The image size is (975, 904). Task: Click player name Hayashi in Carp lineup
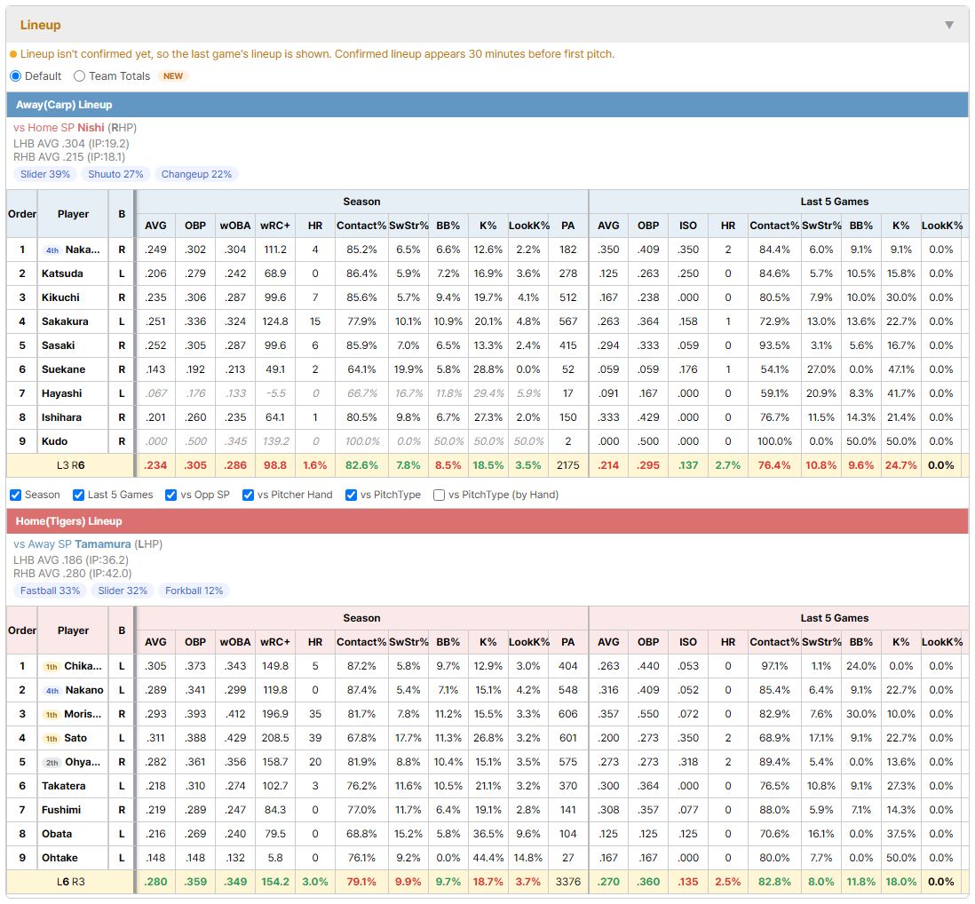tap(61, 393)
